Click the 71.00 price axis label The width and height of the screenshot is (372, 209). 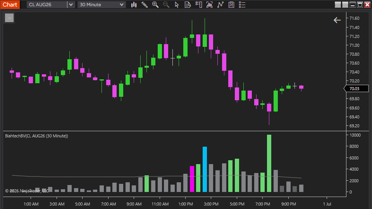(354, 45)
